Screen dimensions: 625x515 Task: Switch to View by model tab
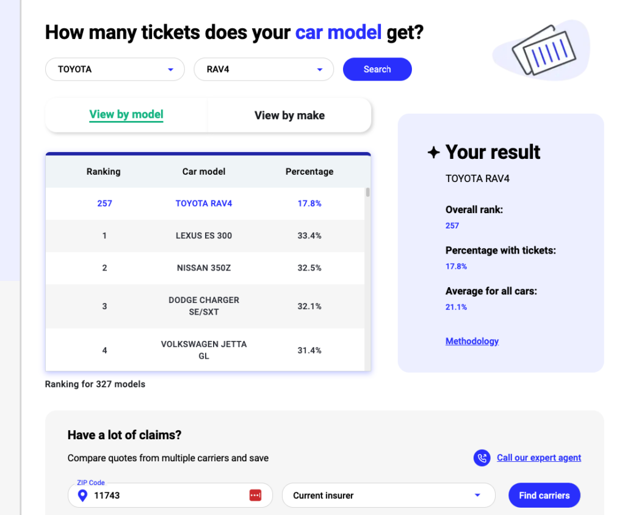tap(126, 115)
